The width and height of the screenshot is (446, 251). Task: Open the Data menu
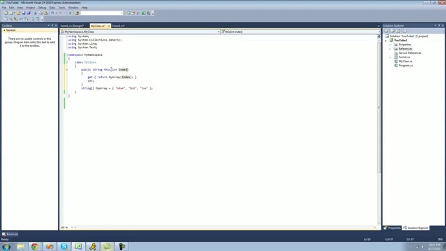pos(52,7)
